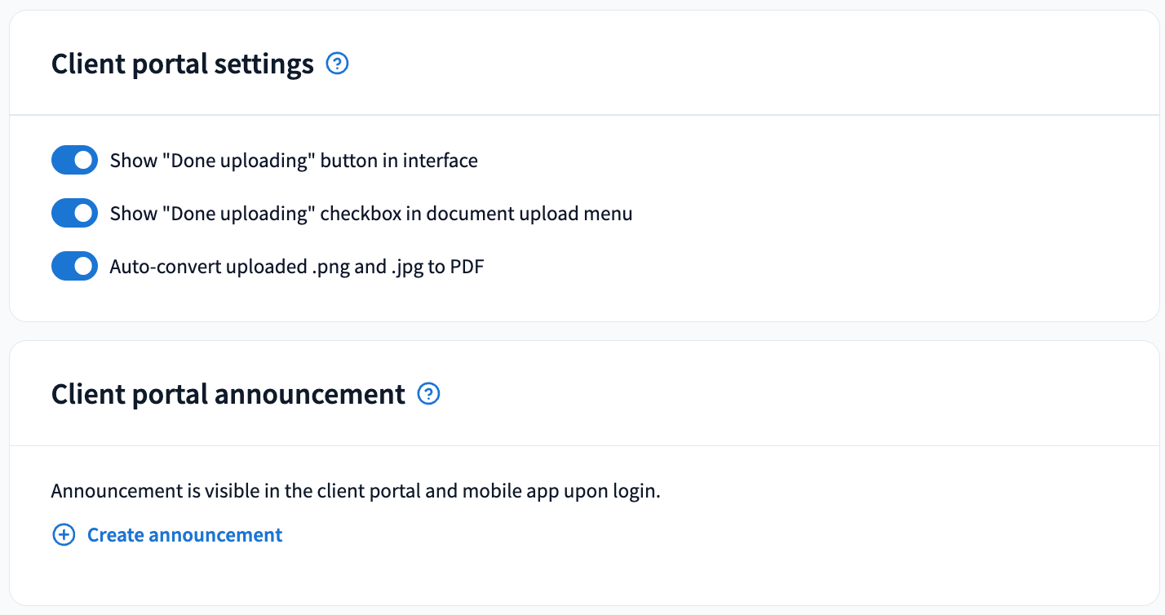Click the Create announcement link
The height and width of the screenshot is (615, 1165).
point(167,535)
